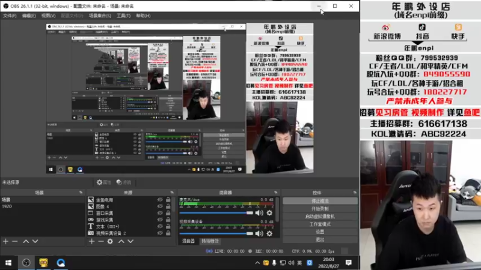Image resolution: width=481 pixels, height=270 pixels.
Task: Open the 帮助(H) menu
Action: click(143, 16)
